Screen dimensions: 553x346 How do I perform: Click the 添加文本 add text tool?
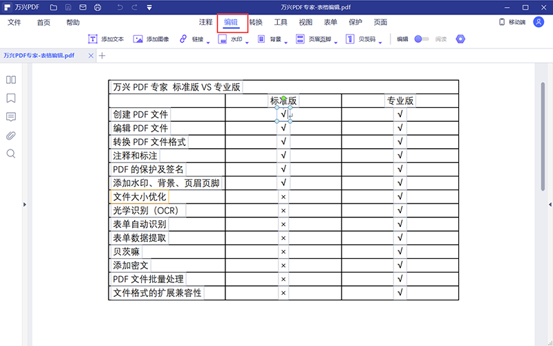point(106,39)
